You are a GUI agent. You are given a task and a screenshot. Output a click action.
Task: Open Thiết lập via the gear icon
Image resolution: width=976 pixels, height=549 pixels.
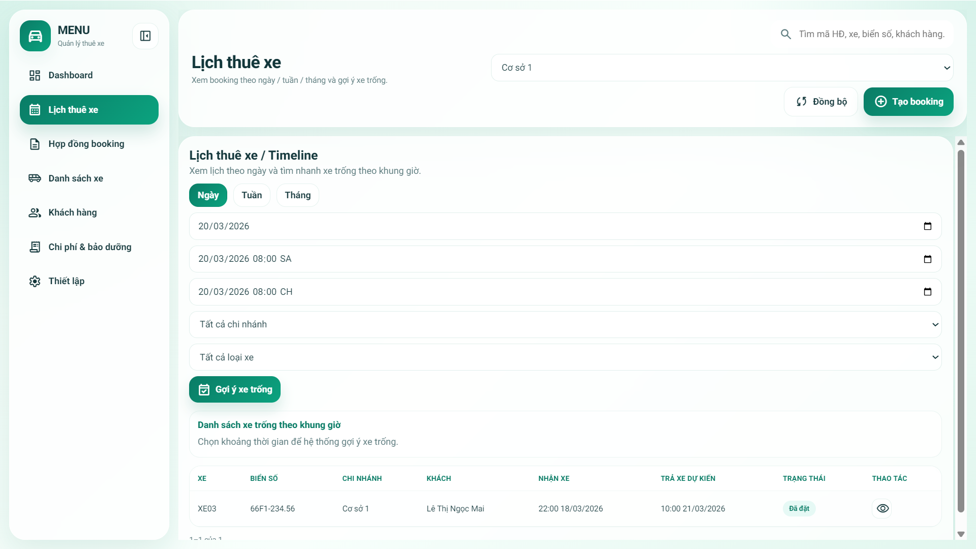coord(35,281)
